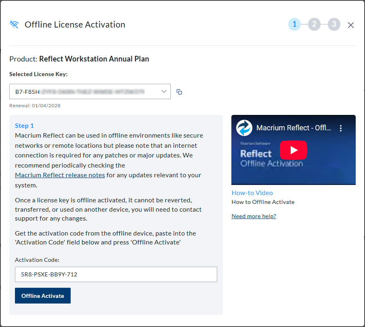The width and height of the screenshot is (365, 327).
Task: Select step 2 indicator circle
Action: coord(314,24)
